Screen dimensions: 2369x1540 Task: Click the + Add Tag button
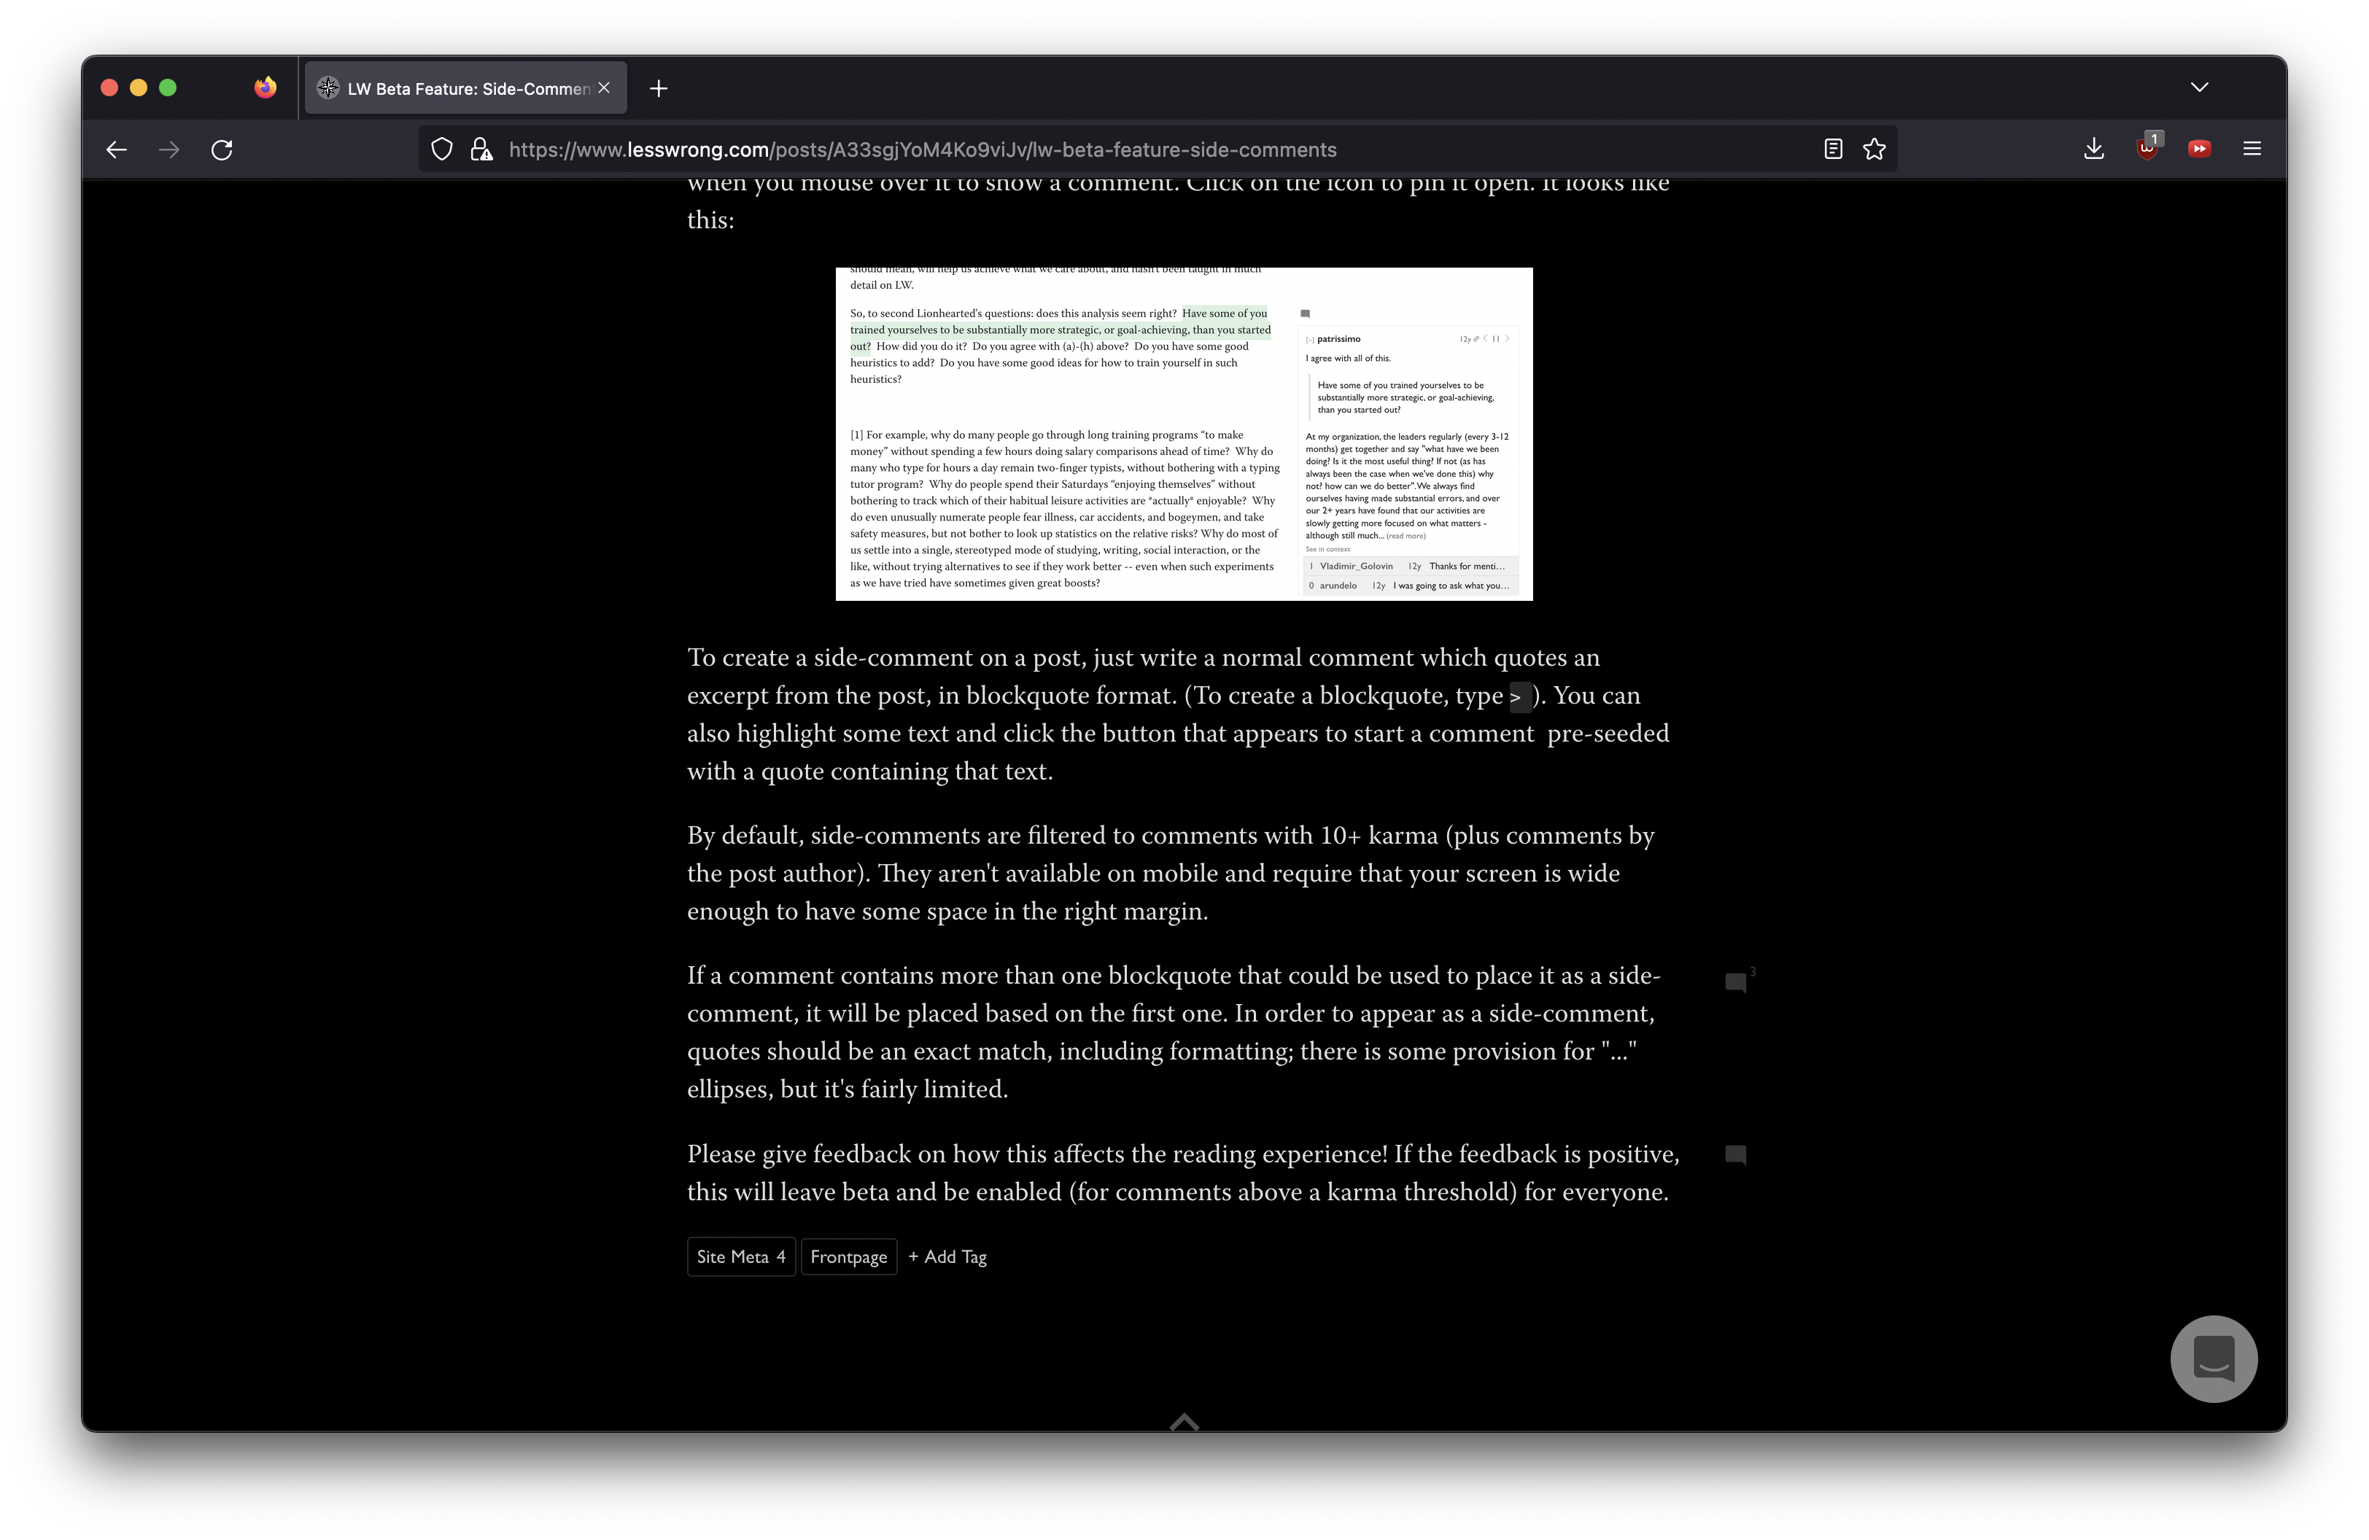(947, 1256)
